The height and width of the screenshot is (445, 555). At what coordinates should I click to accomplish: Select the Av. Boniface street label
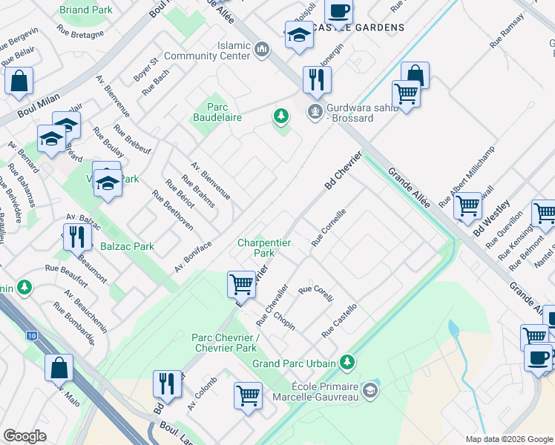pos(193,257)
